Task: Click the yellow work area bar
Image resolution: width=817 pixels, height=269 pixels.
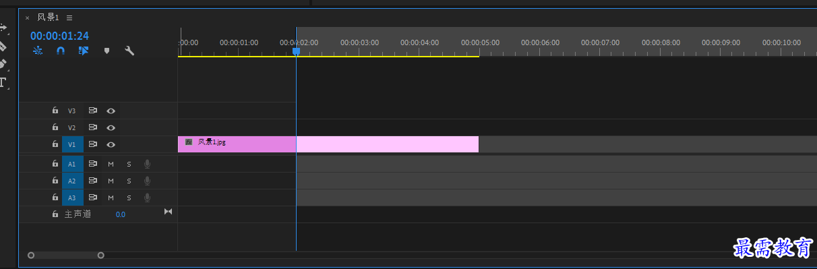Action: [328, 57]
